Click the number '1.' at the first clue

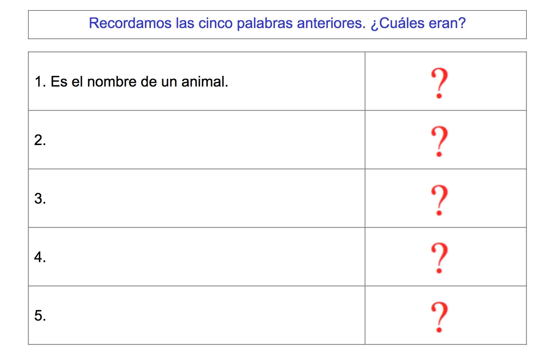tap(40, 82)
